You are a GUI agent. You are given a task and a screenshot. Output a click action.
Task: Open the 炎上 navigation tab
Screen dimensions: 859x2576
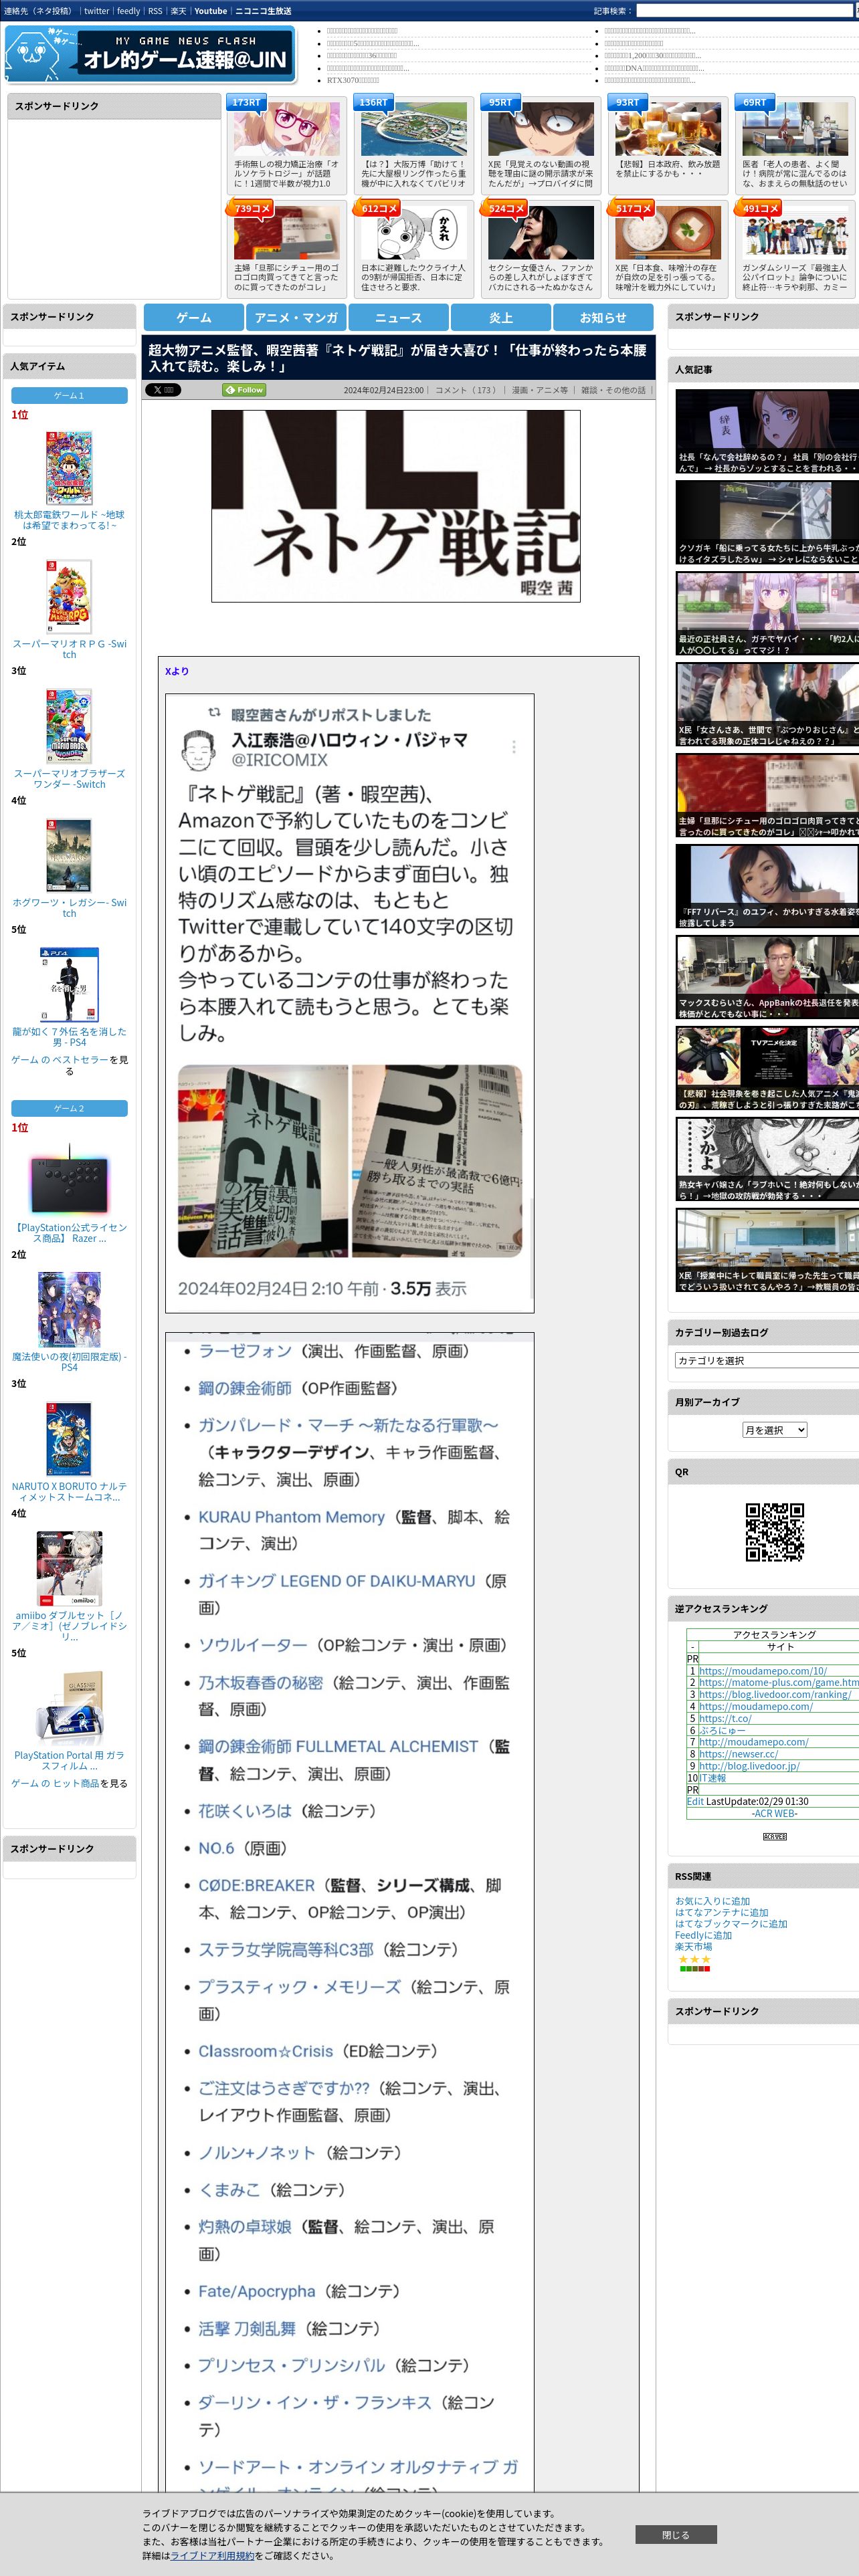coord(501,317)
